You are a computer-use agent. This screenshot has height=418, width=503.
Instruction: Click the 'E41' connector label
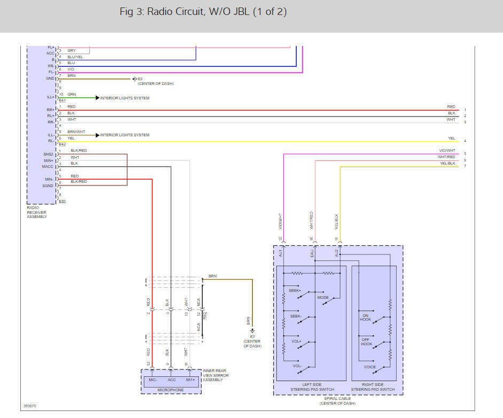click(62, 100)
